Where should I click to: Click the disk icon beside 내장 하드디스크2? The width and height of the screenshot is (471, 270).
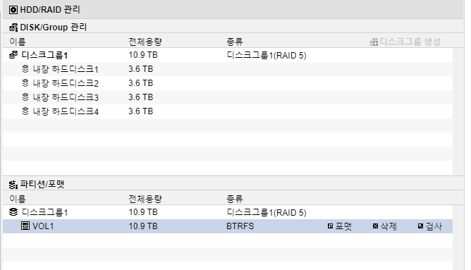25,83
